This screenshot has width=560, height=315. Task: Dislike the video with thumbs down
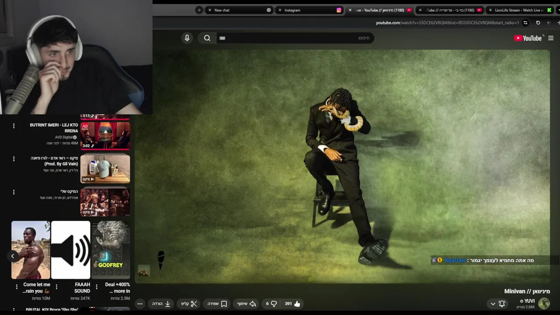click(271, 304)
